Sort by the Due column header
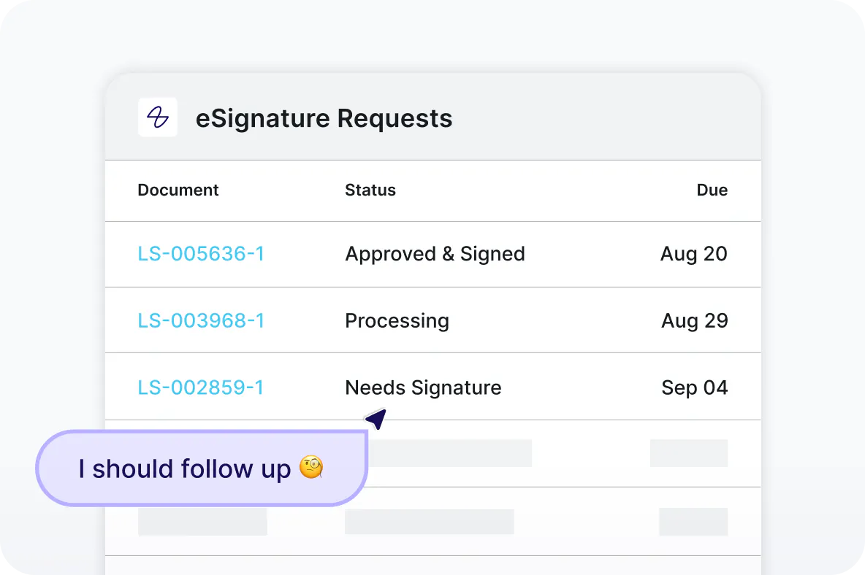The width and height of the screenshot is (865, 575). 712,190
